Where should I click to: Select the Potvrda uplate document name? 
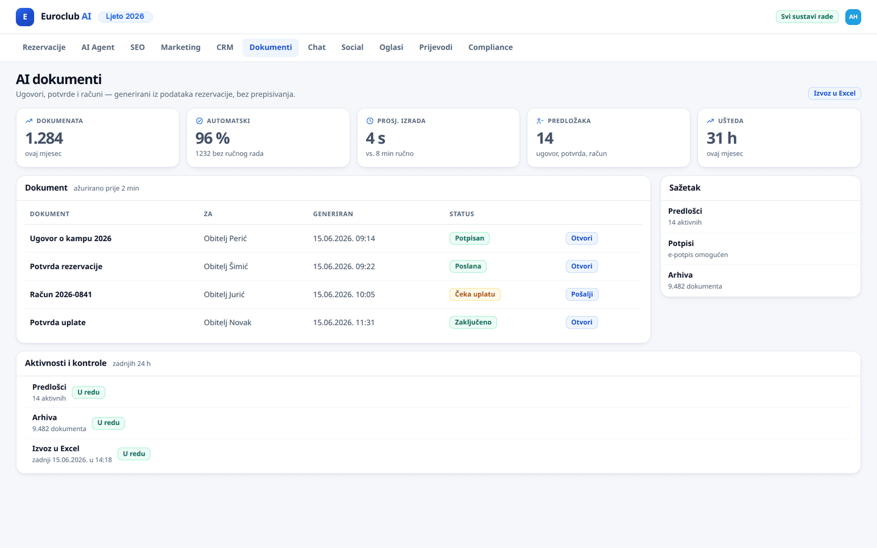tap(58, 323)
